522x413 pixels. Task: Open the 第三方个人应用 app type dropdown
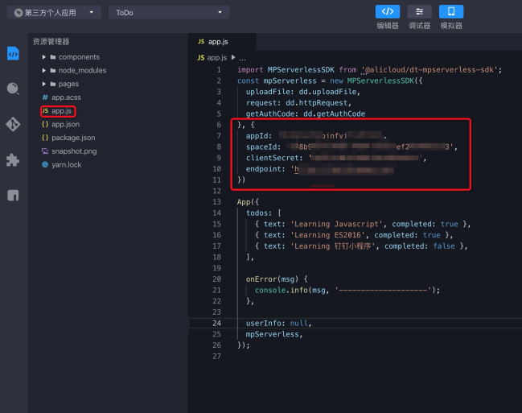(x=54, y=13)
